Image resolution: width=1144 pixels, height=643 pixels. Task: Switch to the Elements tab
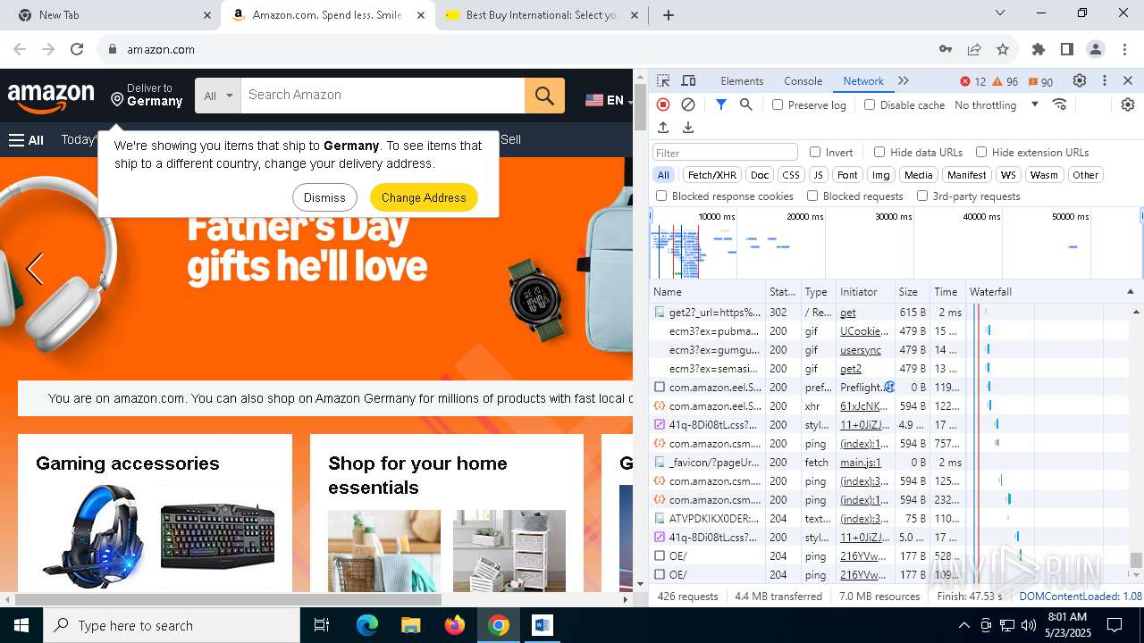[x=742, y=81]
